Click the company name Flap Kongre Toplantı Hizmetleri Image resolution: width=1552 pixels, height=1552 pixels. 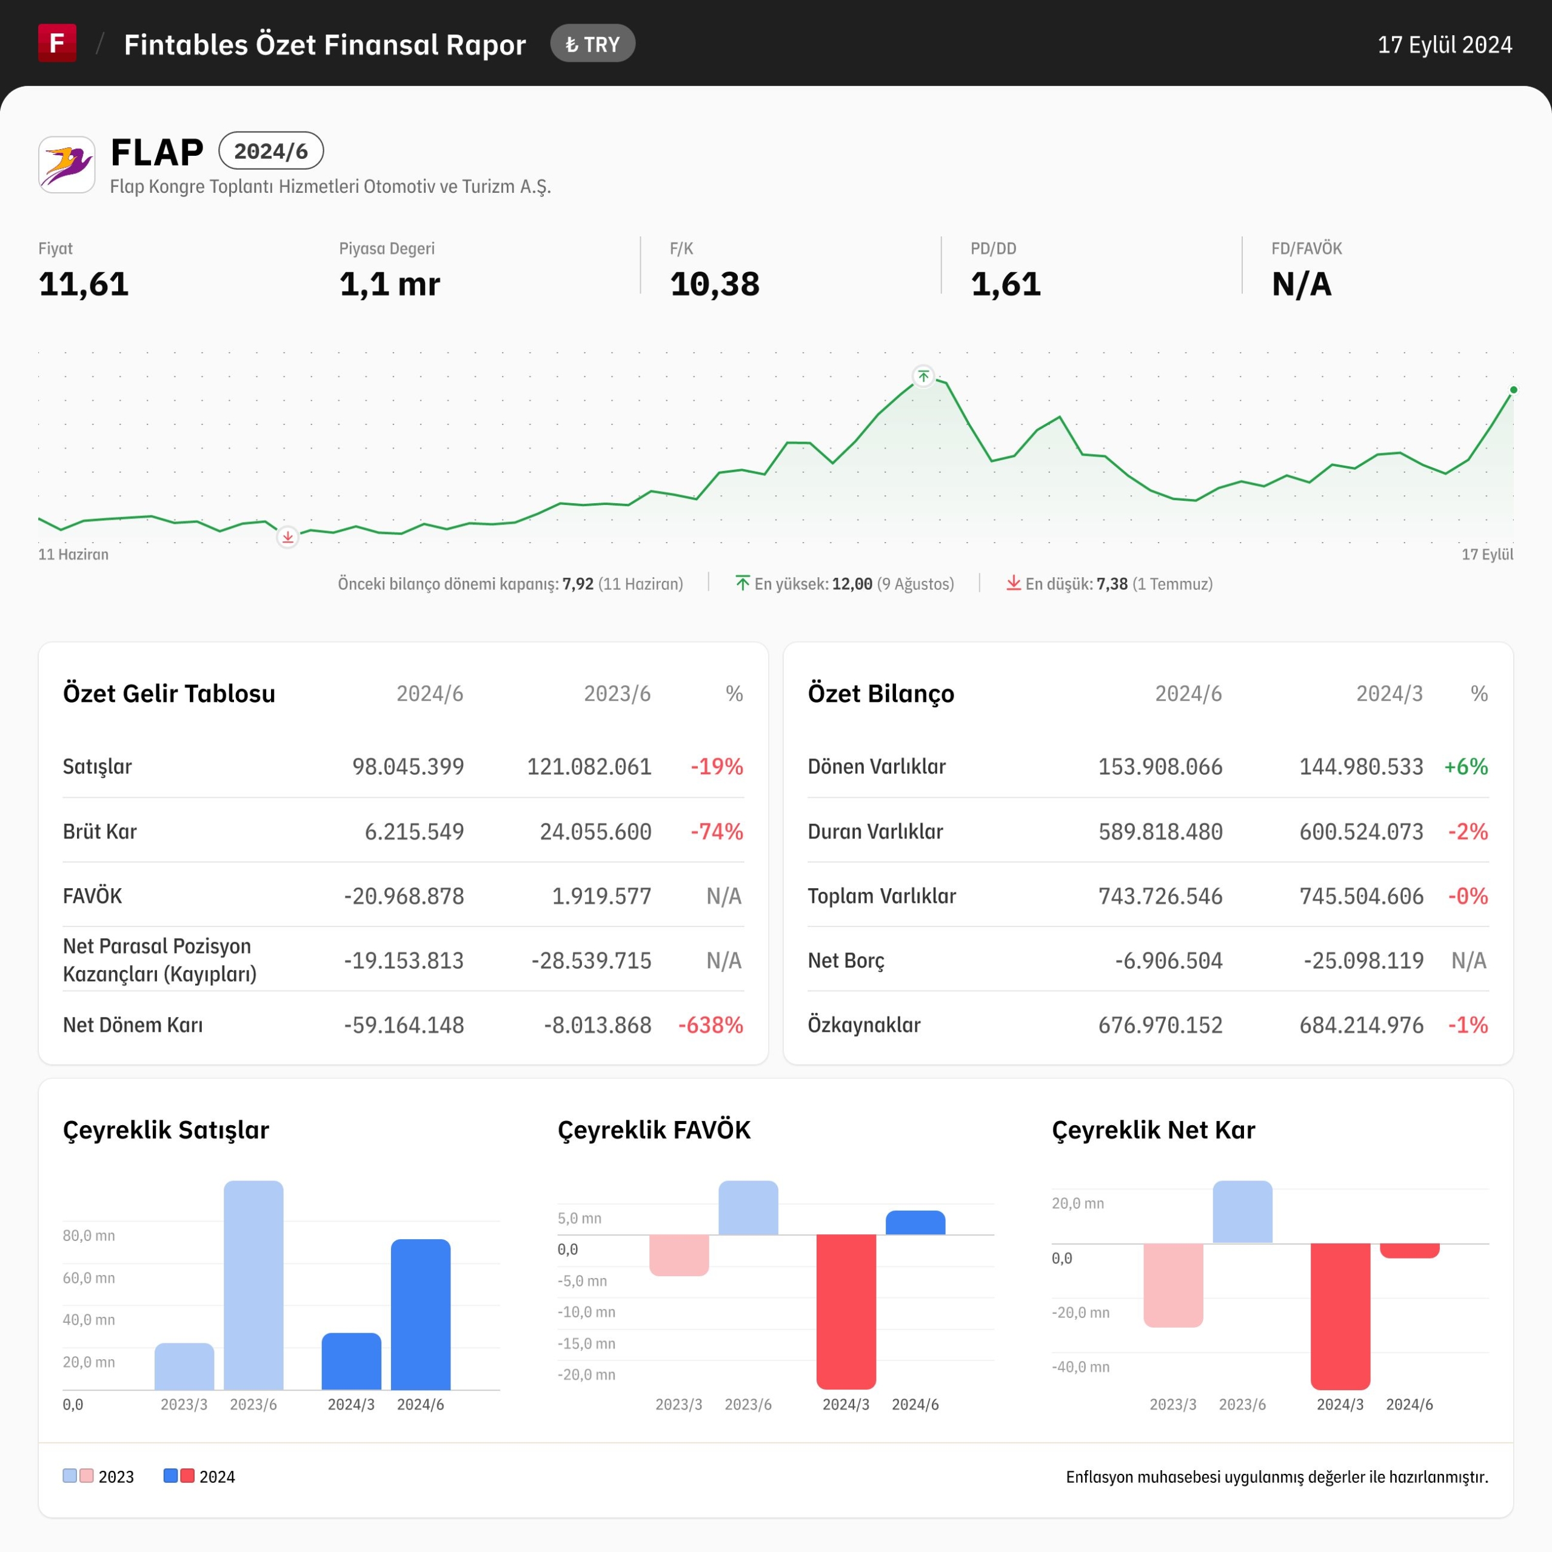[x=330, y=186]
